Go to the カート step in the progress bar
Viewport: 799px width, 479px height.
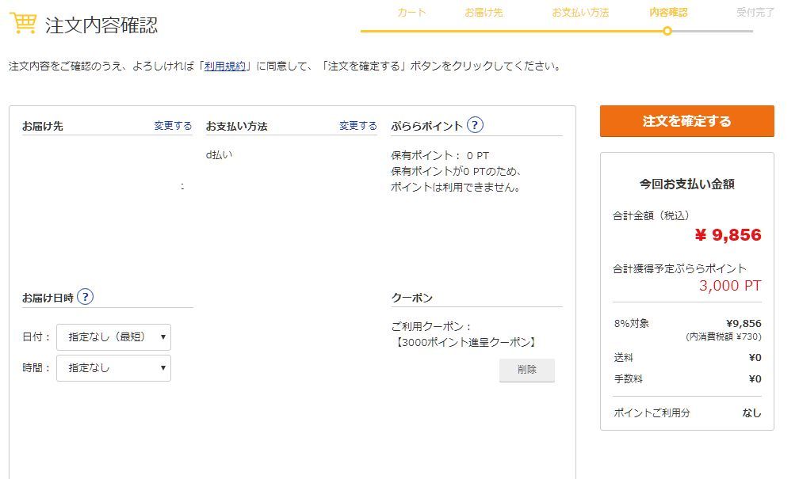click(x=411, y=12)
